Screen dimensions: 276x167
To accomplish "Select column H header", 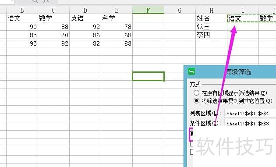I will pyautogui.click(x=212, y=11).
